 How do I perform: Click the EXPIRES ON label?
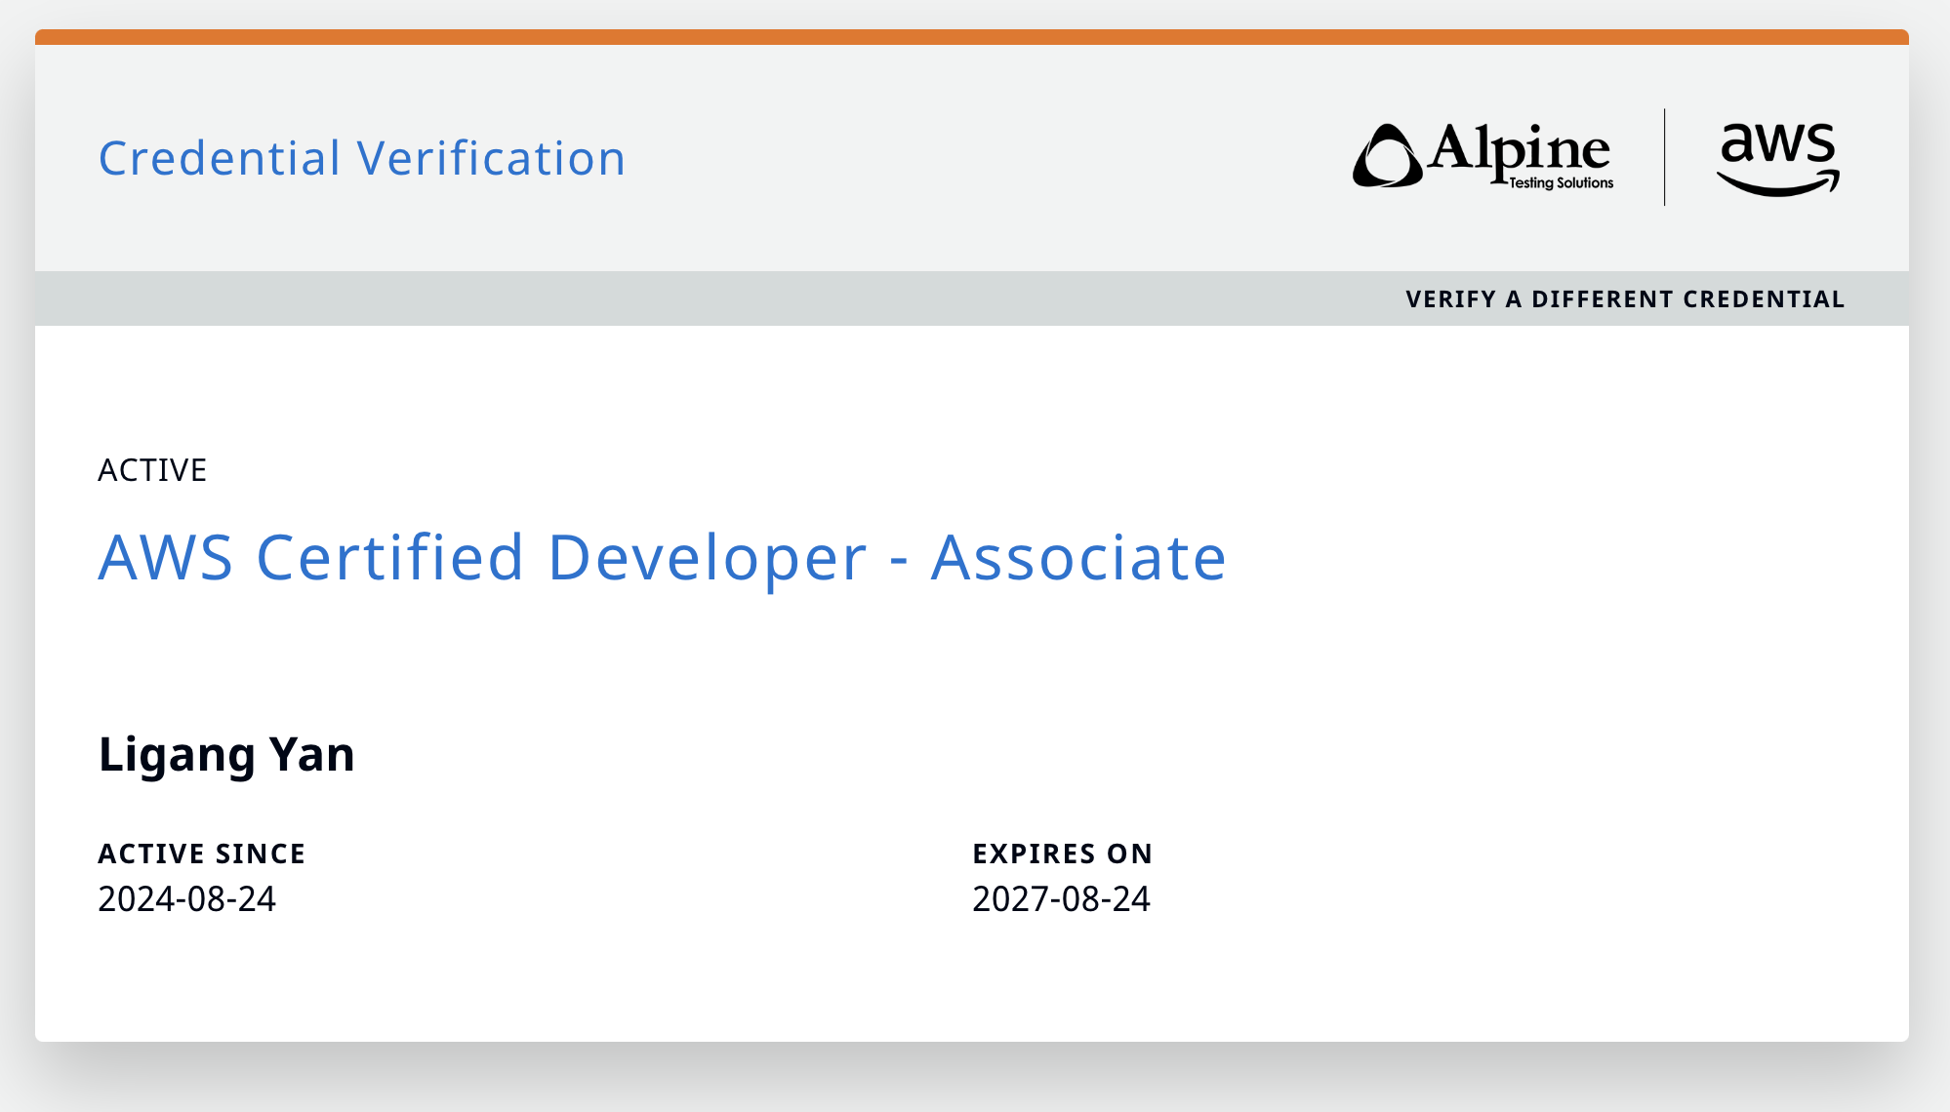(1063, 854)
